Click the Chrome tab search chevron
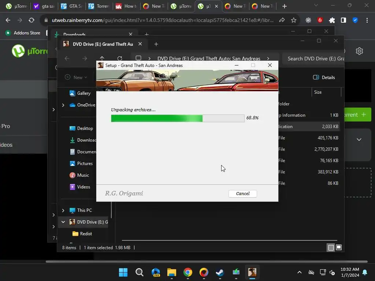Viewport: 375px width, 281px height. (316, 5)
